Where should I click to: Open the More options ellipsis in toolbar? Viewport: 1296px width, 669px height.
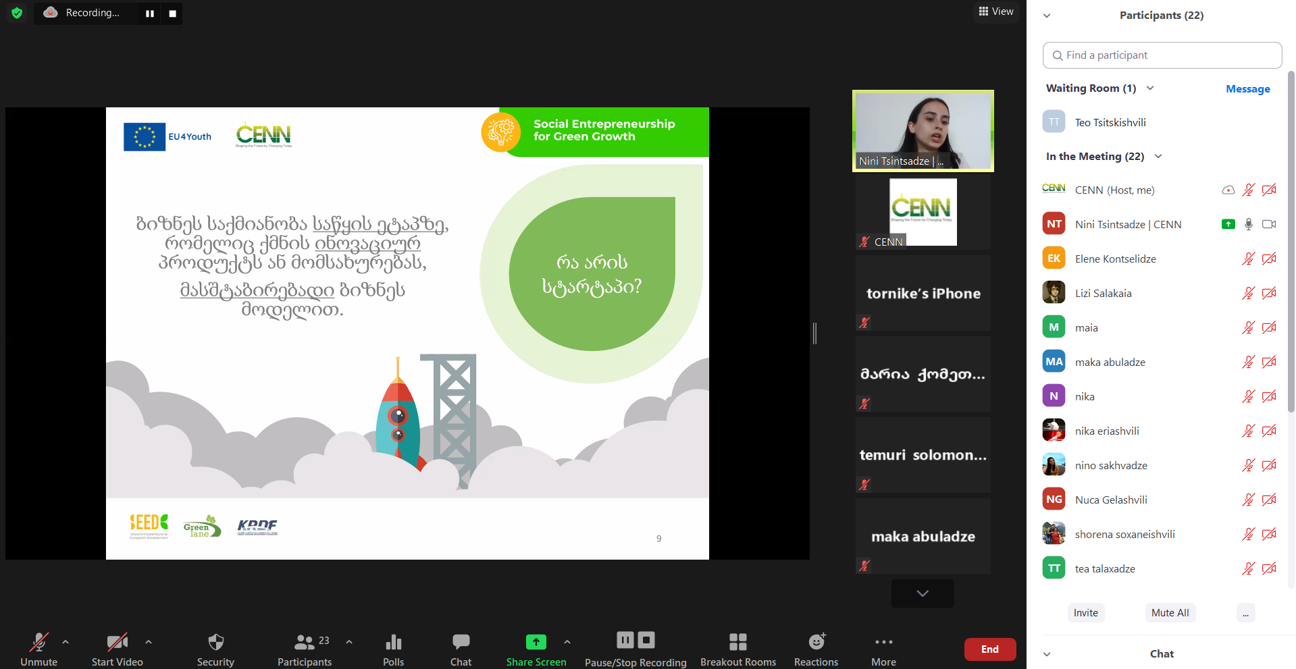click(x=883, y=642)
